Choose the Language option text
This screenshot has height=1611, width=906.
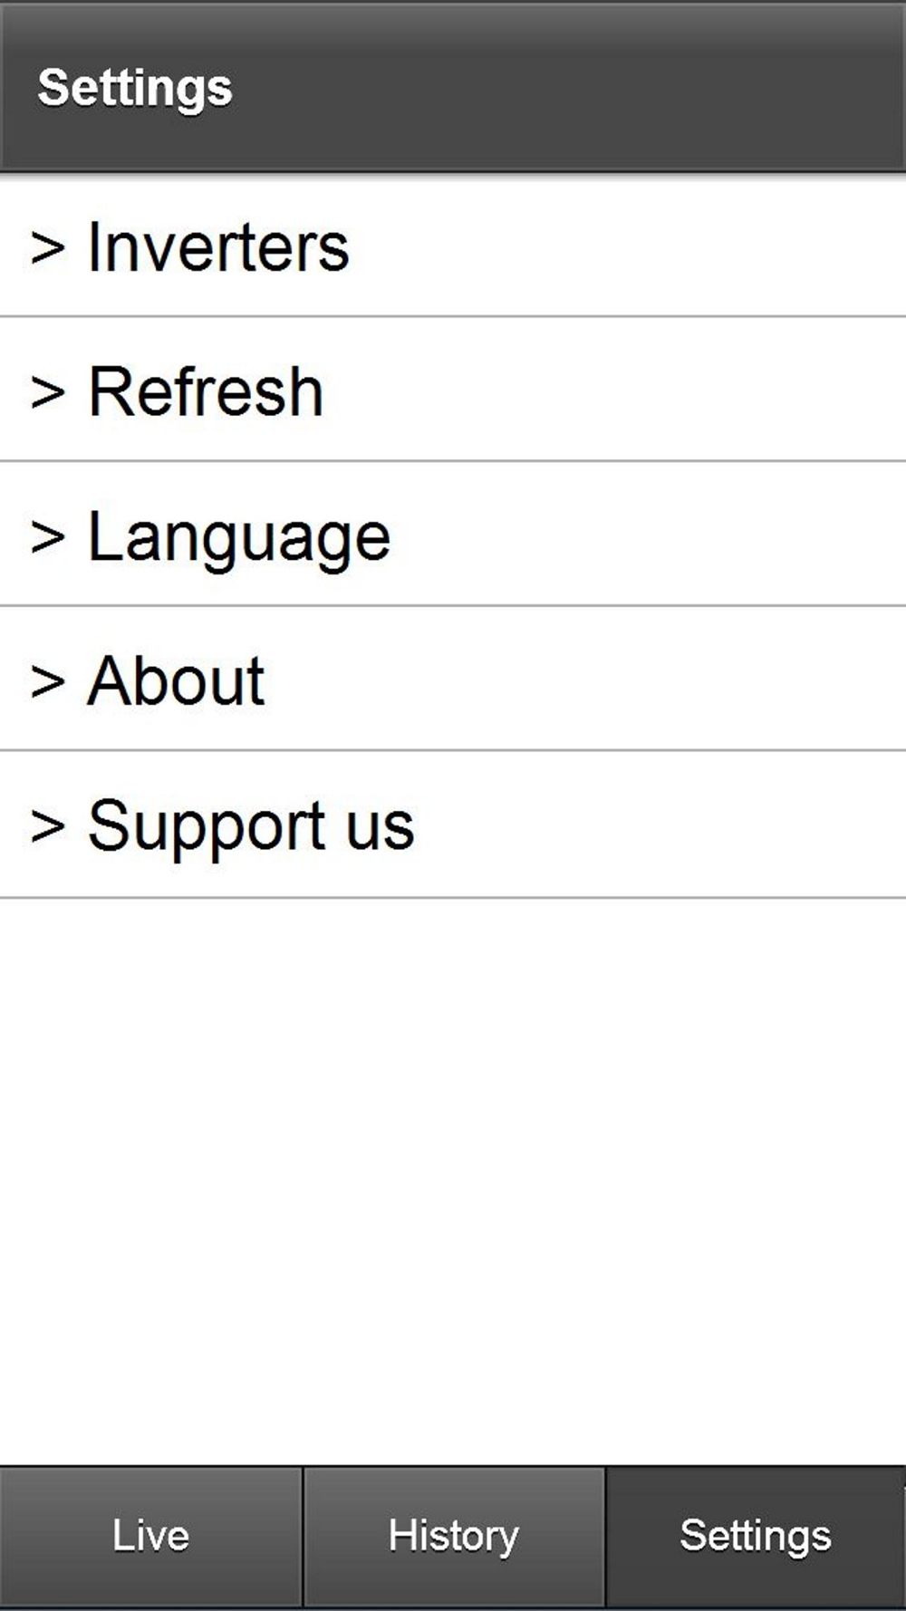(x=238, y=538)
